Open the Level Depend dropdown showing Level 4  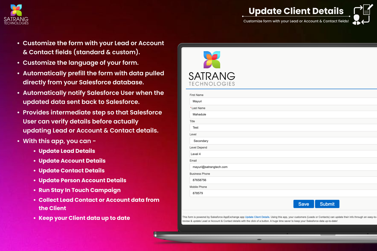click(283, 154)
